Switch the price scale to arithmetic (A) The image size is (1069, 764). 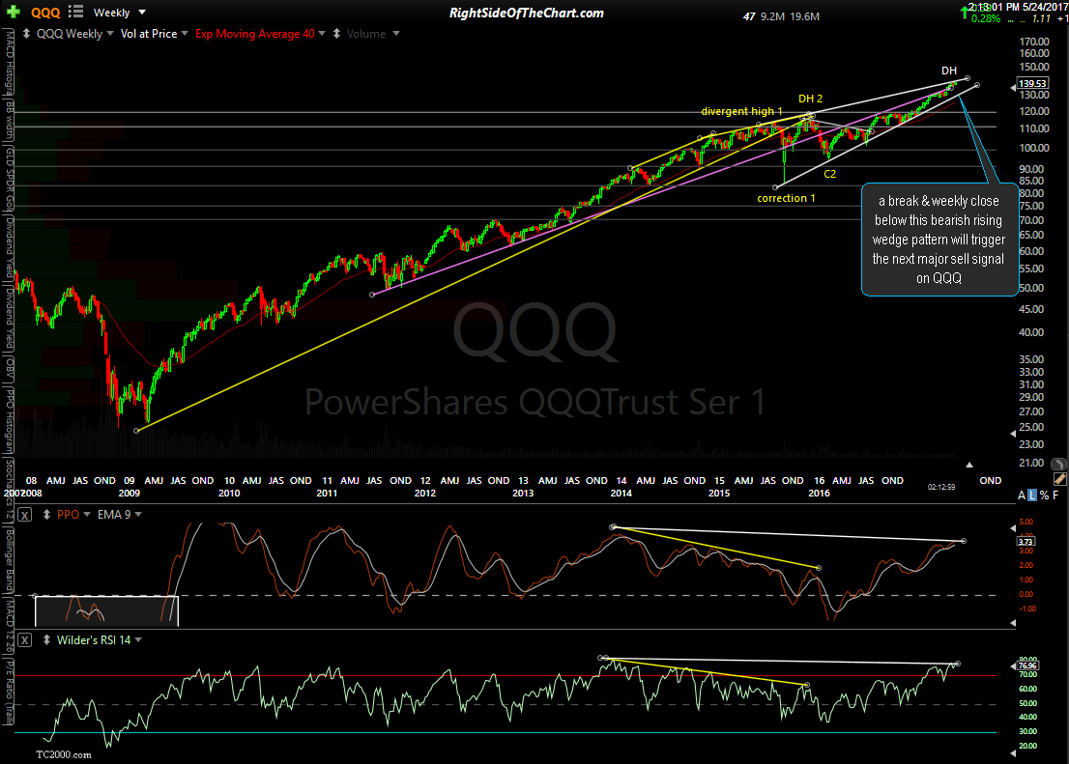(1022, 495)
